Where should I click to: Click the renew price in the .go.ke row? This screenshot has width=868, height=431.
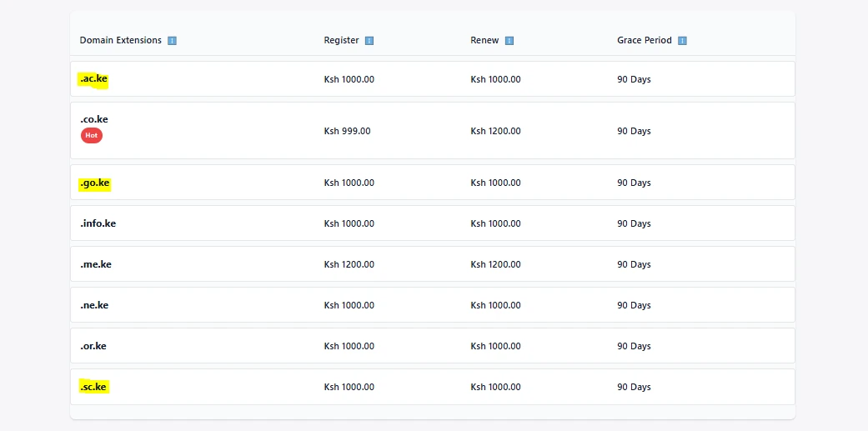(x=495, y=183)
